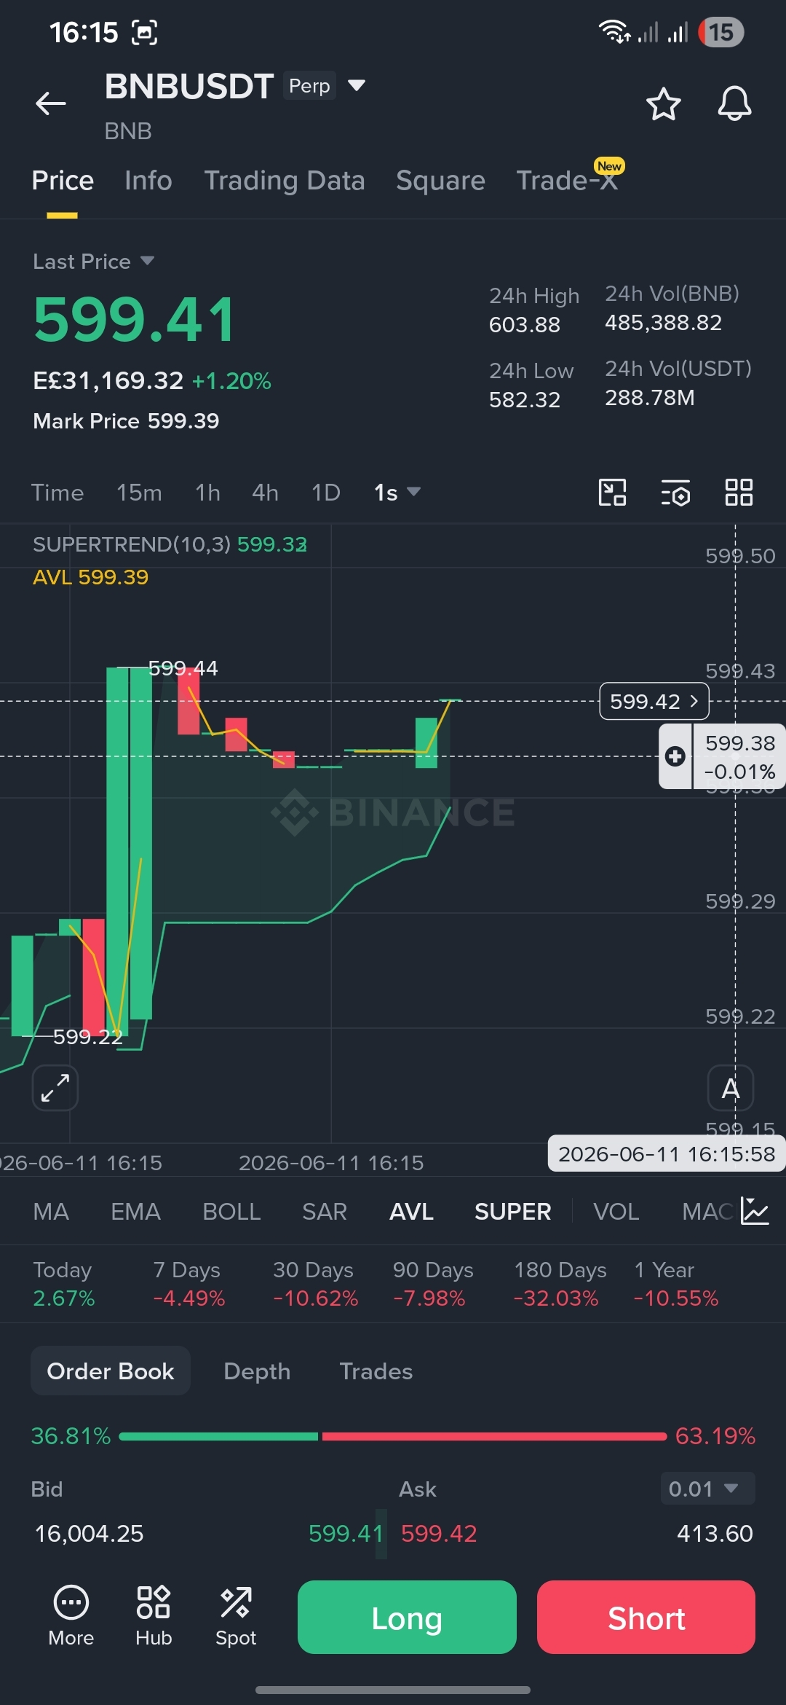The width and height of the screenshot is (786, 1705).
Task: Tap the green Long button
Action: (x=407, y=1617)
